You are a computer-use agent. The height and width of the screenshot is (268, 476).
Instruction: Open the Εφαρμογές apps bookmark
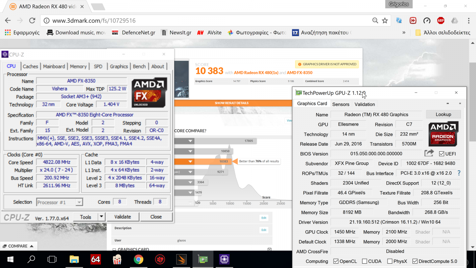click(22, 33)
